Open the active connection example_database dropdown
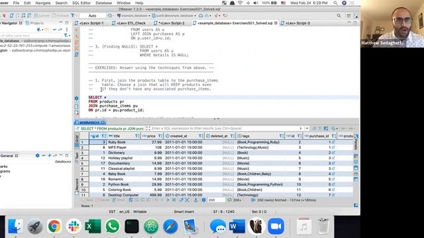 pos(134,16)
